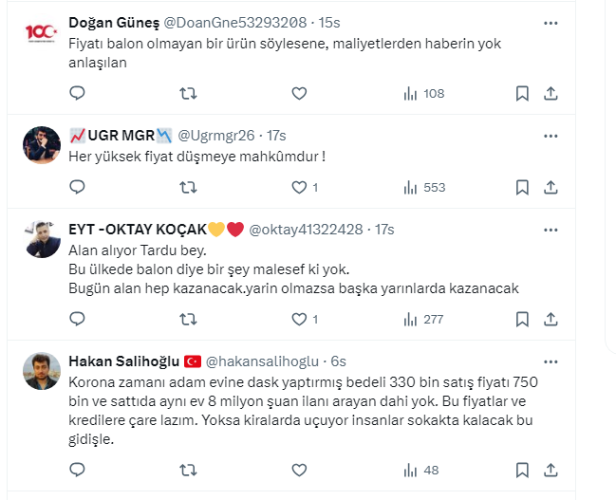This screenshot has height=500, width=616.
Task: Share EYT -OKTAY KOÇAK's tweet
Action: click(x=551, y=319)
